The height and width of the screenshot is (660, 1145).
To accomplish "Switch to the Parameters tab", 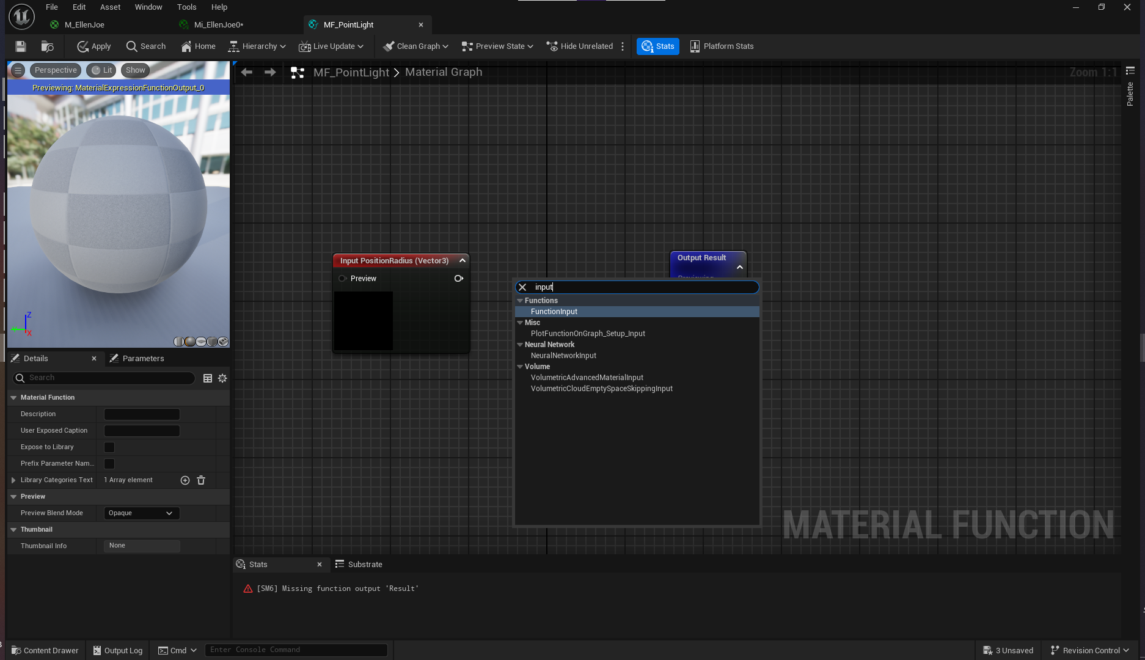I will tap(137, 359).
